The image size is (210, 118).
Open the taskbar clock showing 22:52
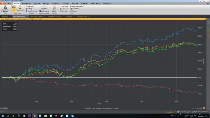pyautogui.click(x=200, y=116)
